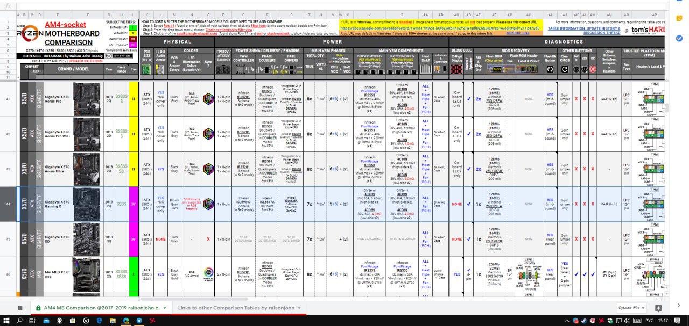
Task: Click the Gigabyte X570 UD motherboard thumbnail
Action: click(x=86, y=239)
